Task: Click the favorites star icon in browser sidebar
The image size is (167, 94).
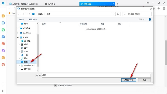Action: (x=3, y=16)
